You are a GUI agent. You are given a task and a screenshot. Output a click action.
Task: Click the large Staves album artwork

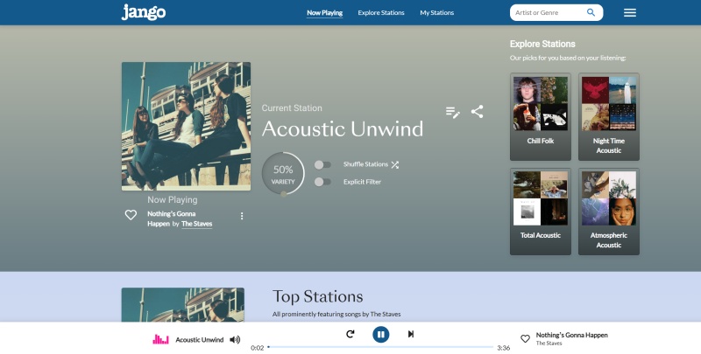(186, 126)
